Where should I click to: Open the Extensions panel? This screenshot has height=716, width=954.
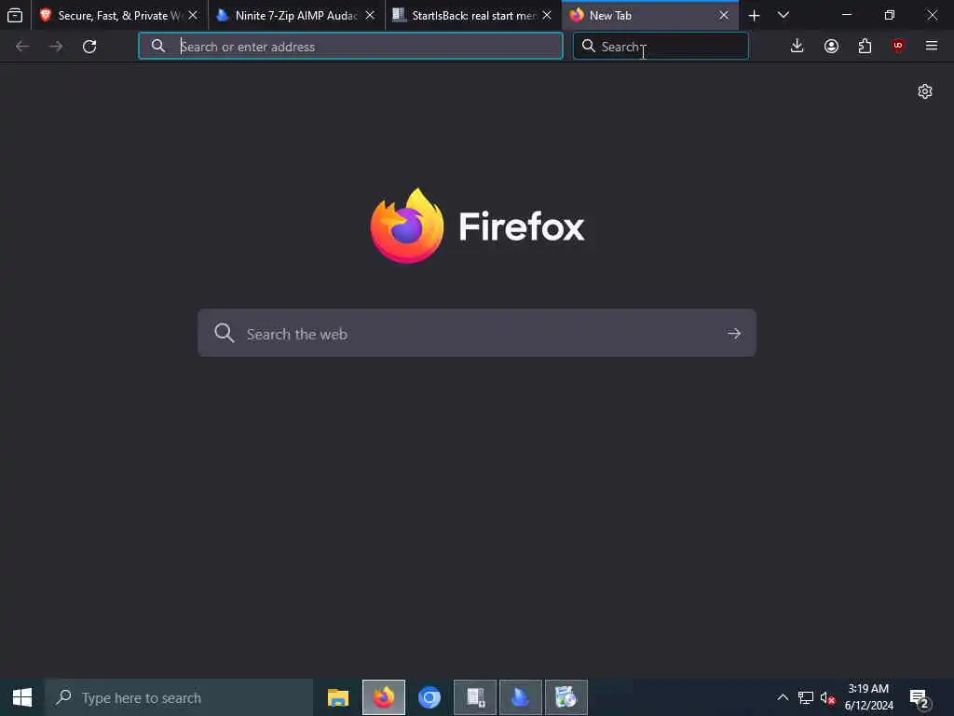(x=865, y=47)
